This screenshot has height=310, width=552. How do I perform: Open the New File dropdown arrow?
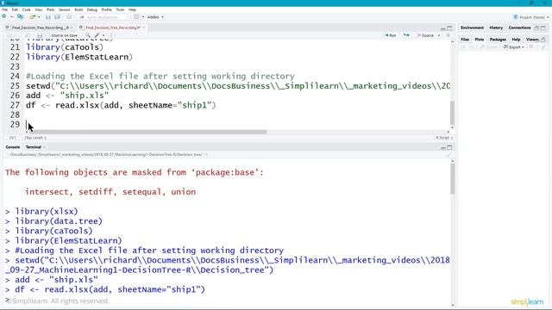[11, 17]
